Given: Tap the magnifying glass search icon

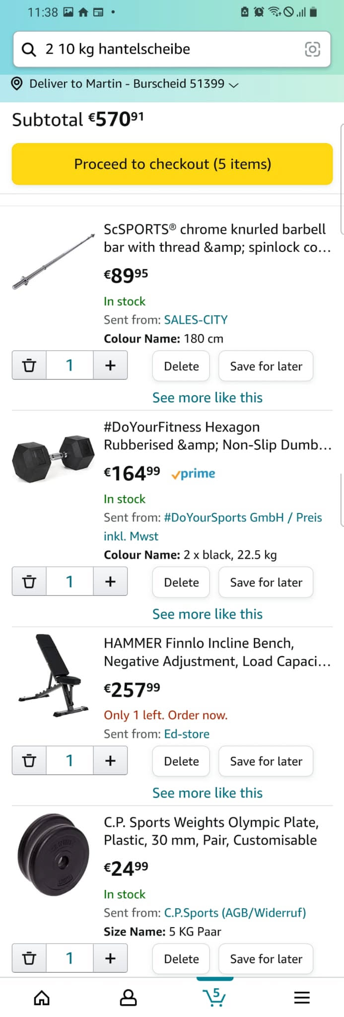Looking at the screenshot, I should point(29,49).
